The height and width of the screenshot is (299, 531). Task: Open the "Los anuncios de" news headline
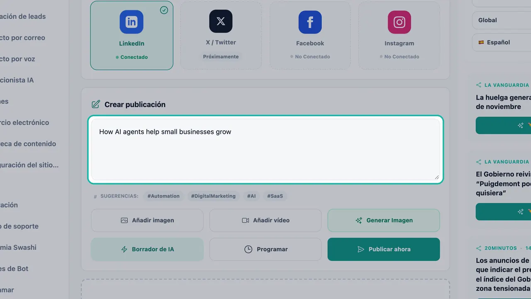click(x=503, y=275)
